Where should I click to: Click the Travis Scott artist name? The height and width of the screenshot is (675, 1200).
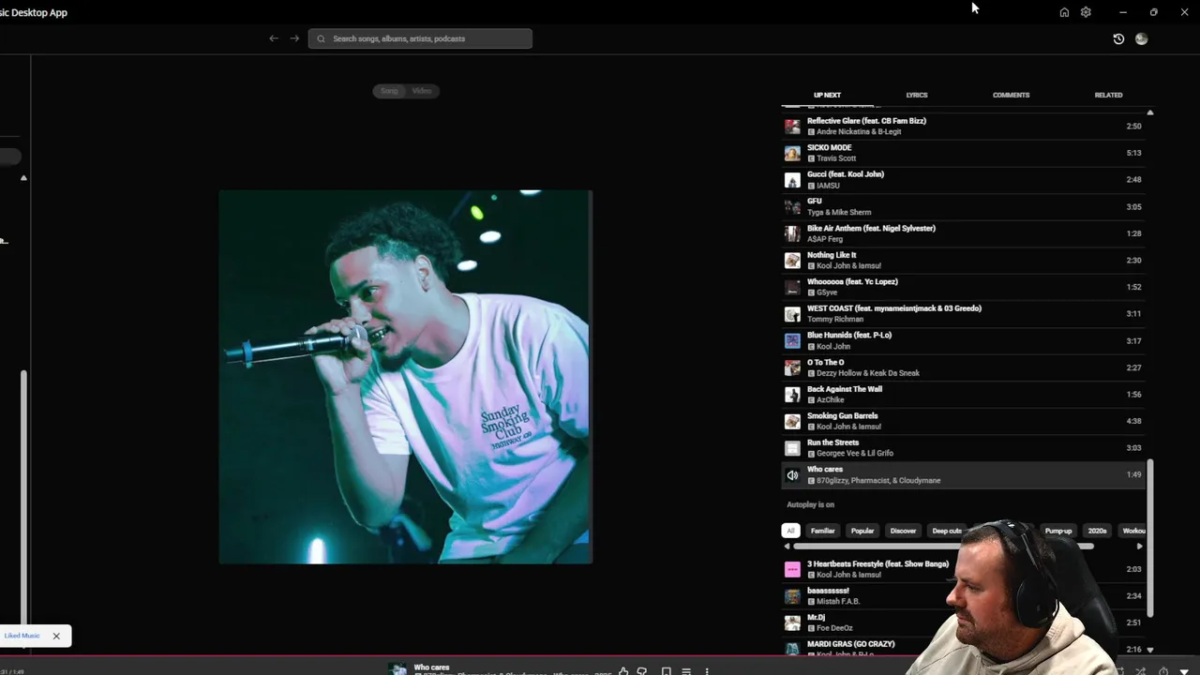pos(836,158)
